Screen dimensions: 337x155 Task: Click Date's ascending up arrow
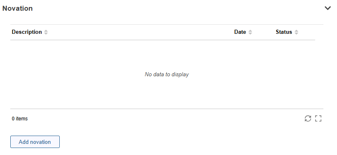click(250, 31)
